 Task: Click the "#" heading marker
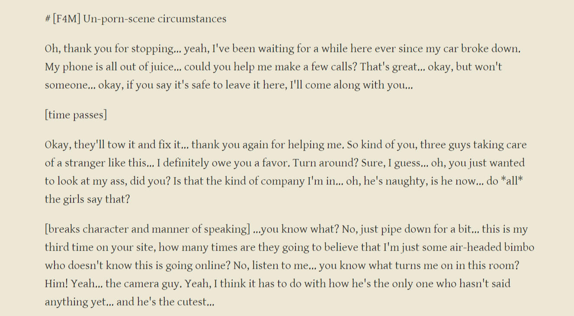pyautogui.click(x=48, y=19)
